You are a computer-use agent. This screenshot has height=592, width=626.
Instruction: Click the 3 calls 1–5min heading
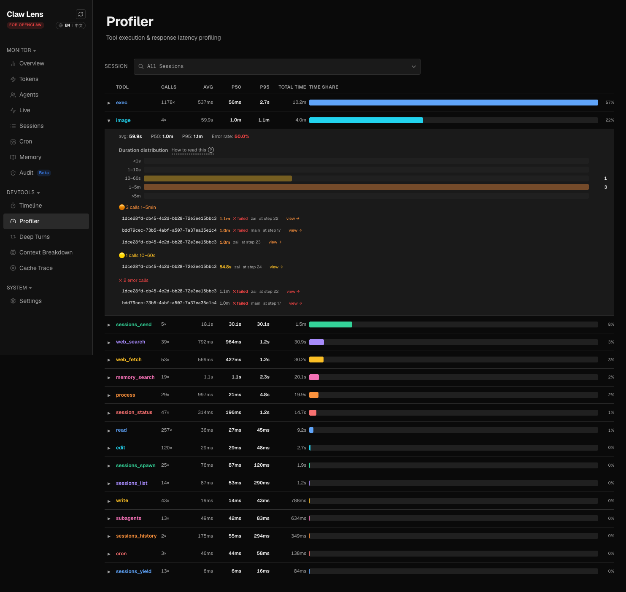click(x=138, y=207)
